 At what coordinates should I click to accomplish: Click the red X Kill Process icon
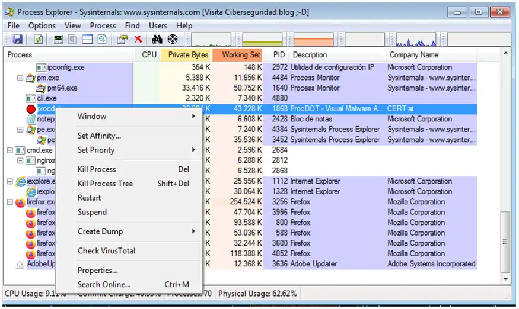click(138, 39)
